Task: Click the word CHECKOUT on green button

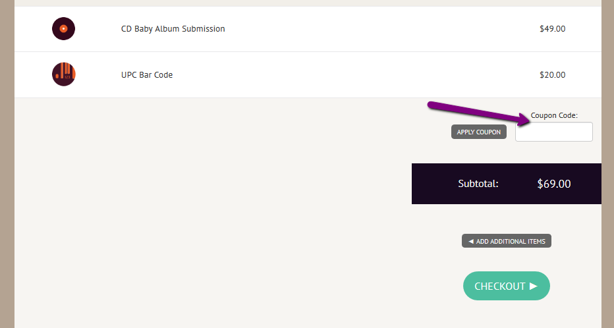Action: click(499, 286)
